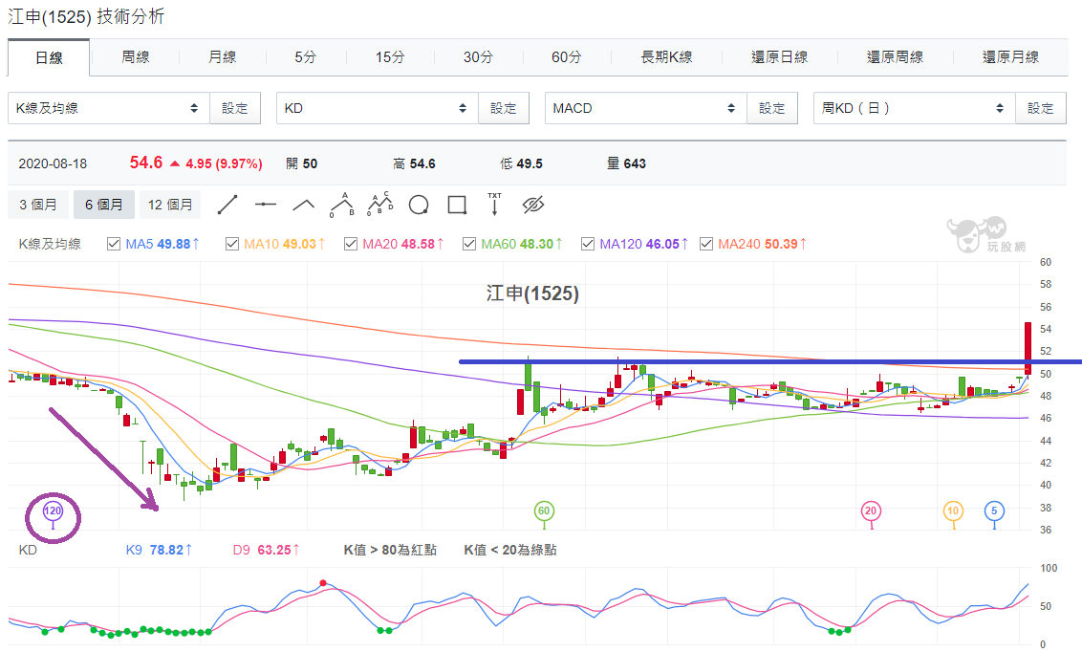The image size is (1082, 652).
Task: Switch to the 還原月線 tab
Action: [1011, 57]
